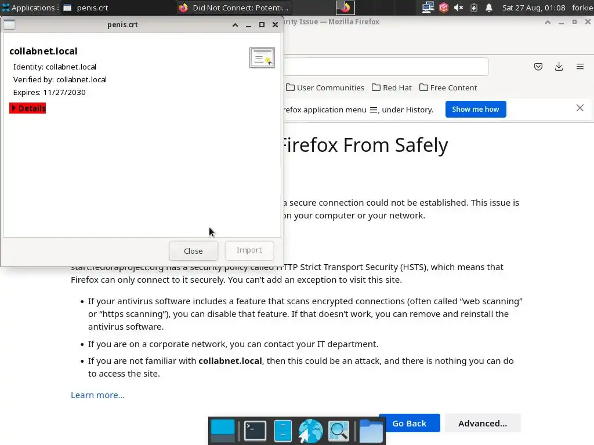Image resolution: width=594 pixels, height=445 pixels.
Task: Switch to penis.crt taskbar entry
Action: [x=117, y=8]
